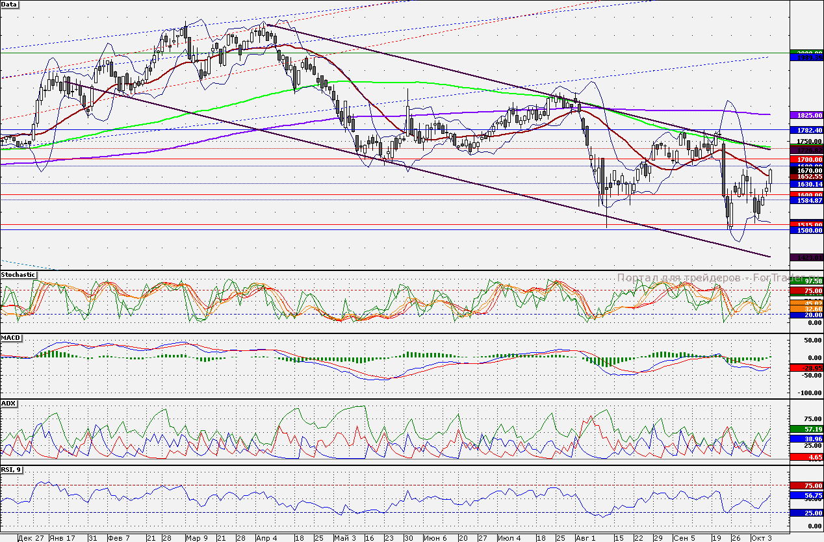
Task: Select the maroon 1652.55 price marker
Action: click(806, 175)
